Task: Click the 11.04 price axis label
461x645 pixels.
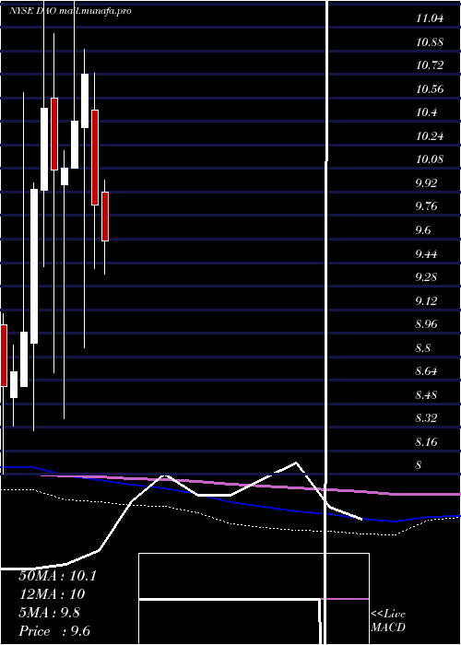Action: pyautogui.click(x=430, y=18)
